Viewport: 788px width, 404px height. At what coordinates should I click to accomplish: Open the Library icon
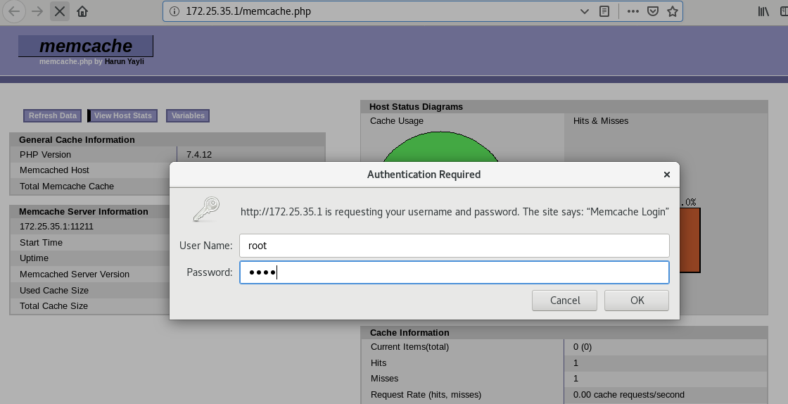click(x=763, y=11)
